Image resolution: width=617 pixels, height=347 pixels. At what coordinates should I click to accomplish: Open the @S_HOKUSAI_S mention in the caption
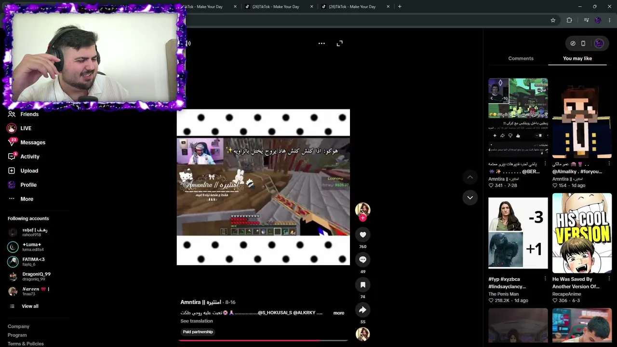click(x=275, y=313)
